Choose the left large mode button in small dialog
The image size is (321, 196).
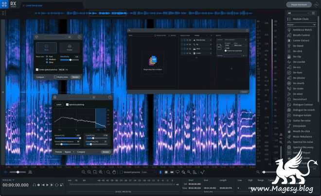47,48
